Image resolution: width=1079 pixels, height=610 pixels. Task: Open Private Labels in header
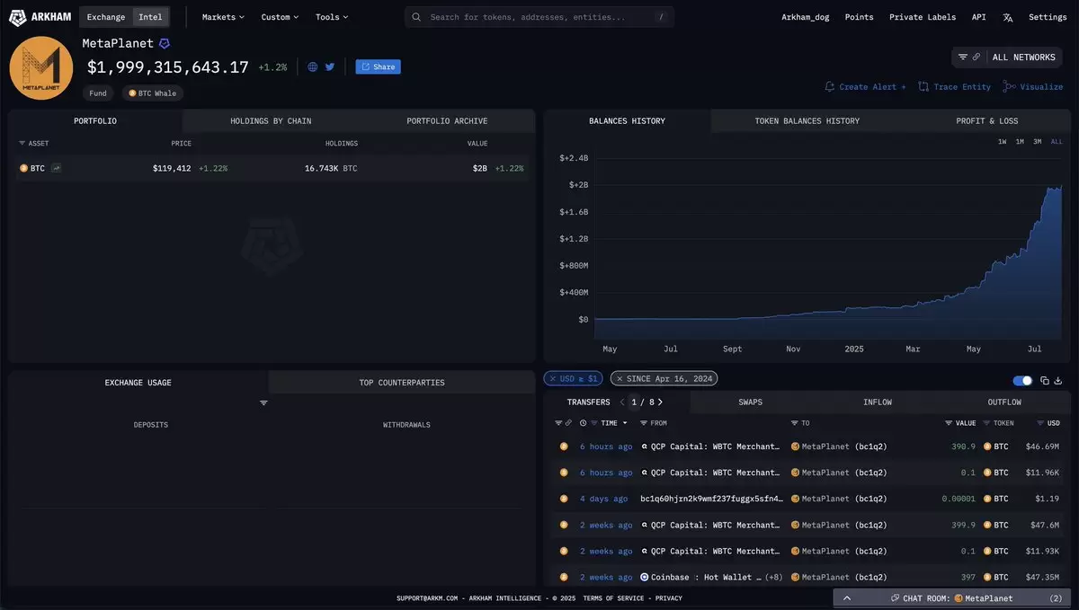click(x=923, y=17)
